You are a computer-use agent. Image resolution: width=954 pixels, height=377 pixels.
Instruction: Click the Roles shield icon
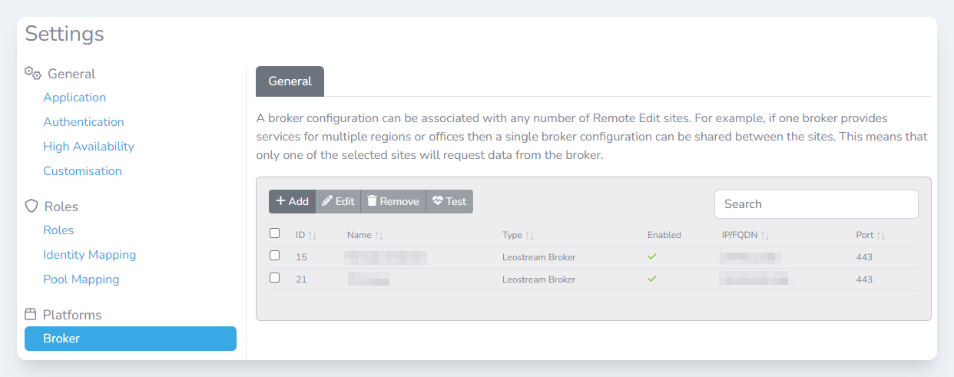coord(31,207)
